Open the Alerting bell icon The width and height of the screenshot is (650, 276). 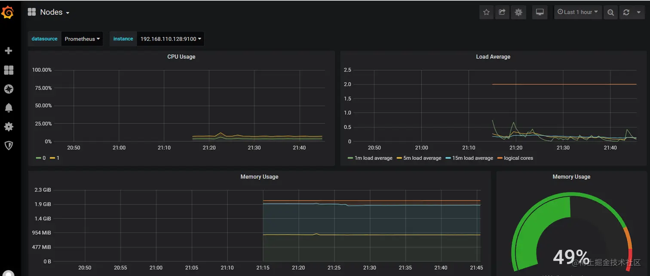pos(9,108)
